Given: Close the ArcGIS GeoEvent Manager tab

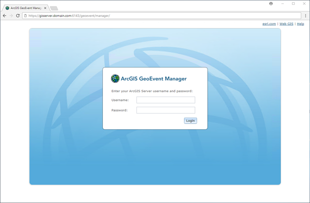Looking at the screenshot, I should pyautogui.click(x=45, y=8).
